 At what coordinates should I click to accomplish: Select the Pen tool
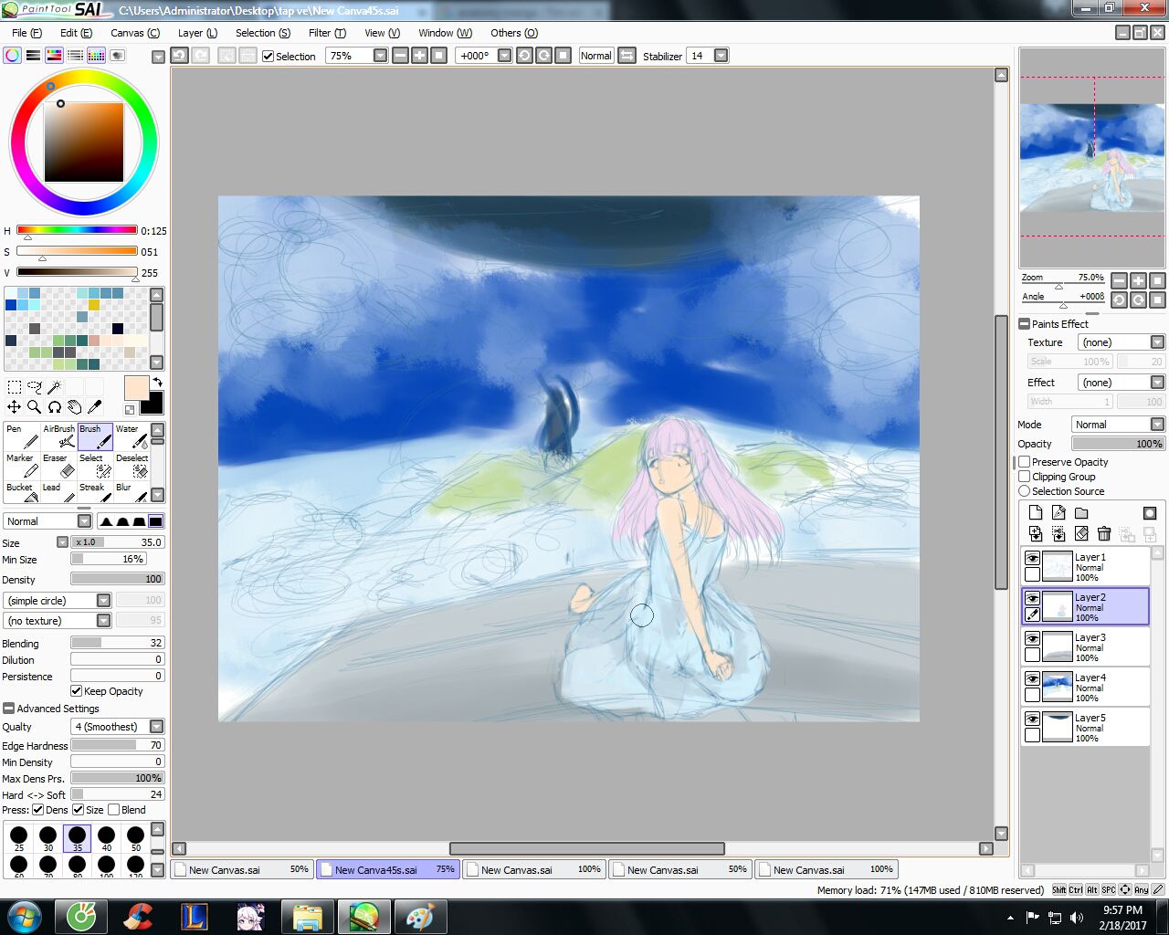click(22, 436)
